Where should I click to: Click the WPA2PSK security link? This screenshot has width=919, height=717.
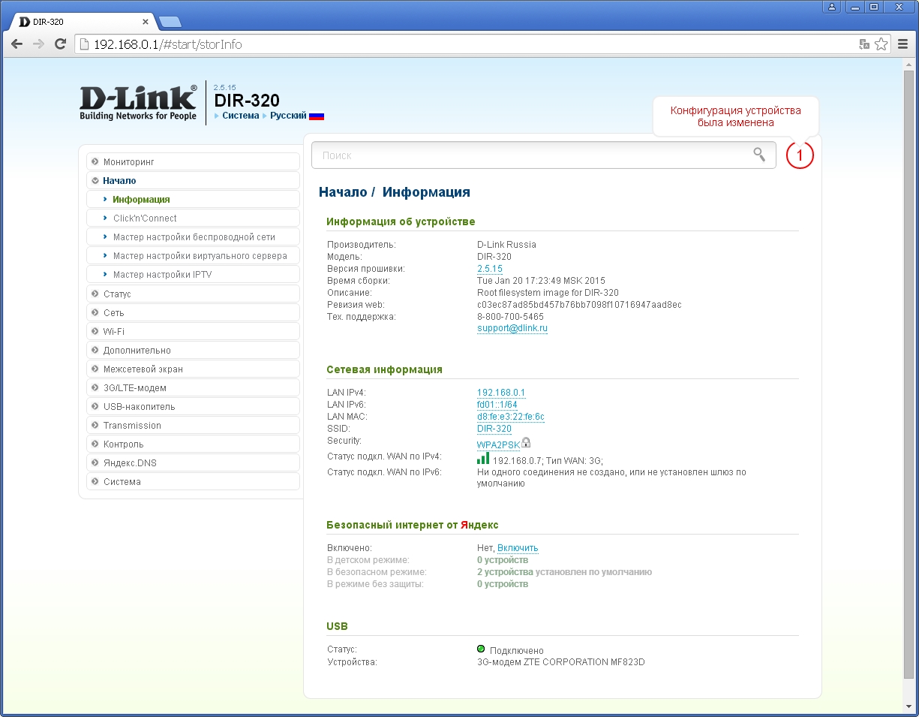click(x=499, y=444)
